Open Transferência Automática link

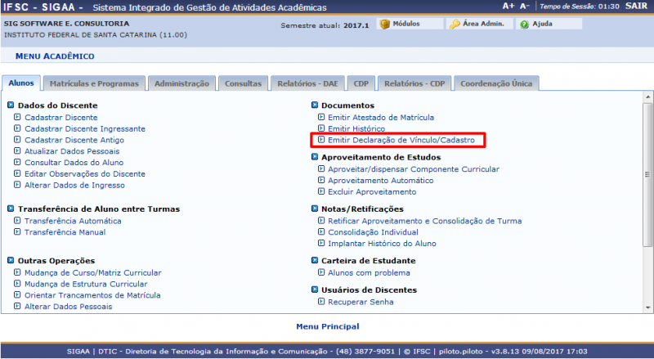73,221
